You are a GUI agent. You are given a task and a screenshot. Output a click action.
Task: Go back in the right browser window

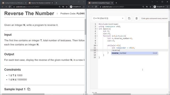[89, 7]
